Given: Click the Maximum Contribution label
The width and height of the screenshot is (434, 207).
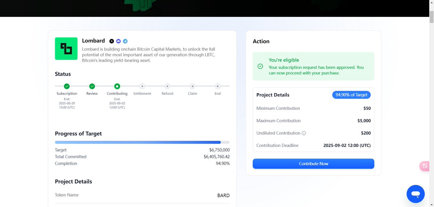Looking at the screenshot, I should (278, 121).
